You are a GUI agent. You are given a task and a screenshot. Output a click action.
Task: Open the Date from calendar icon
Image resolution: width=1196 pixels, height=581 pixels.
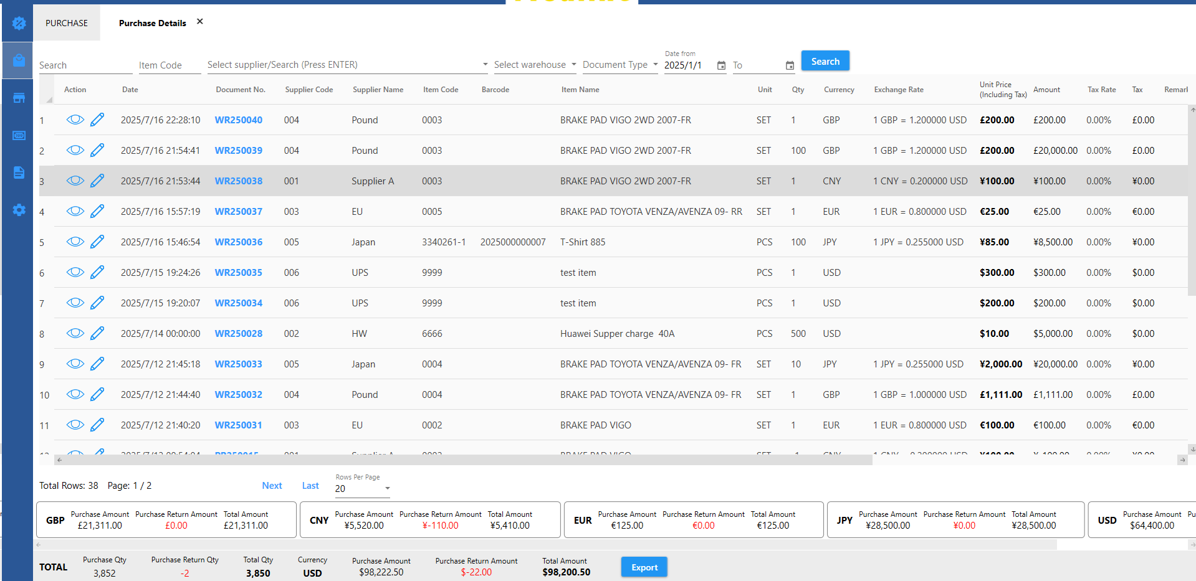[721, 65]
